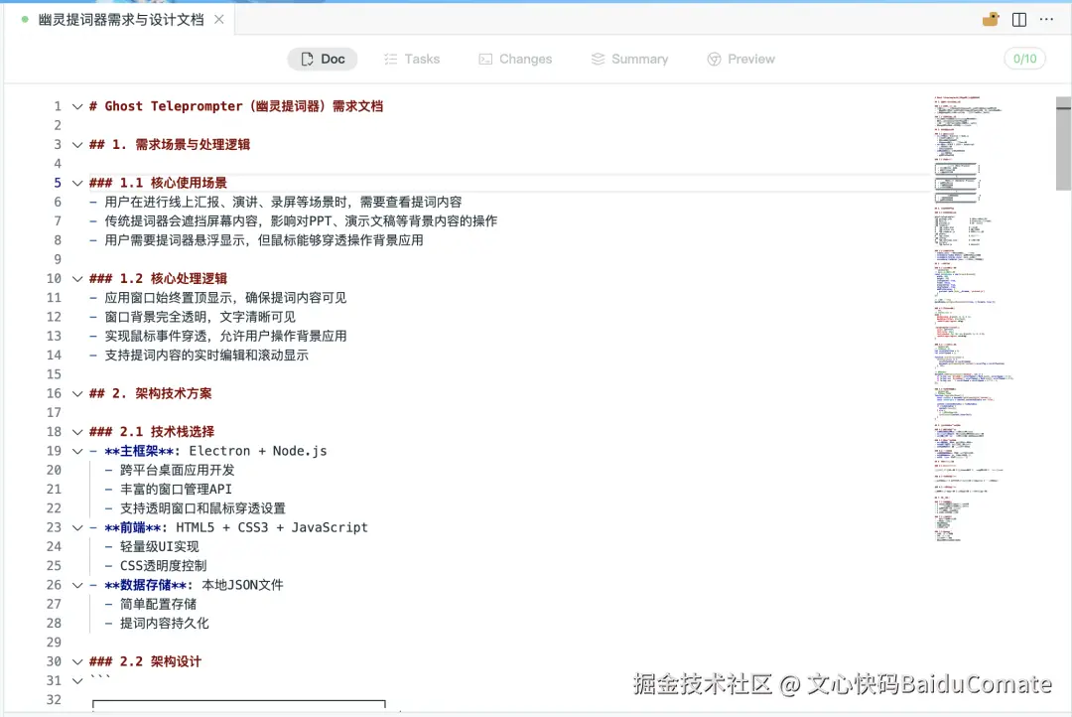Collapse the 主框架 list fold at line 19

pos(77,451)
